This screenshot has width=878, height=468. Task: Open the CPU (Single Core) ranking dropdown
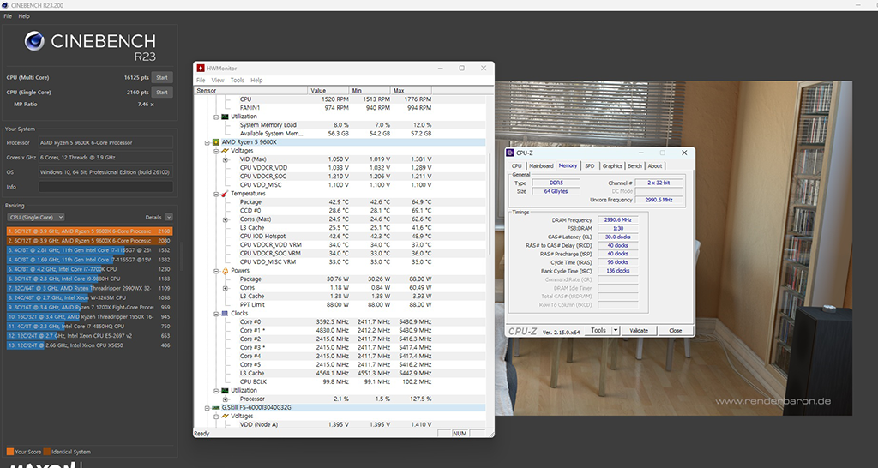(36, 217)
